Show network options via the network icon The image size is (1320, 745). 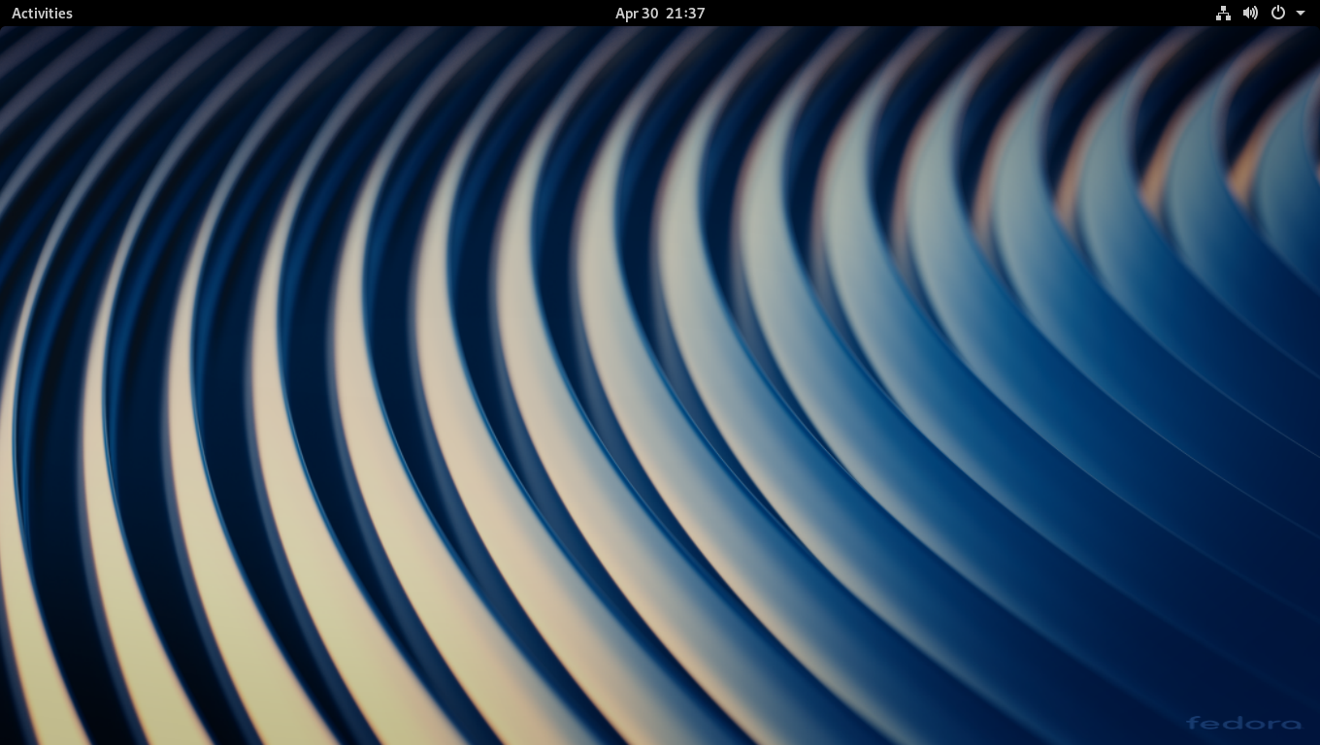pyautogui.click(x=1223, y=13)
